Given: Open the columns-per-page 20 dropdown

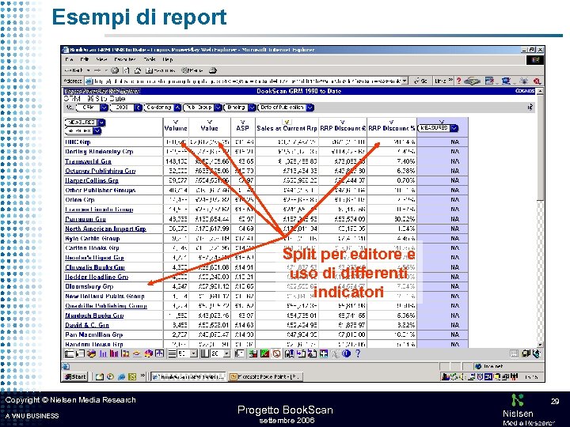Looking at the screenshot, I should pyautogui.click(x=227, y=353).
